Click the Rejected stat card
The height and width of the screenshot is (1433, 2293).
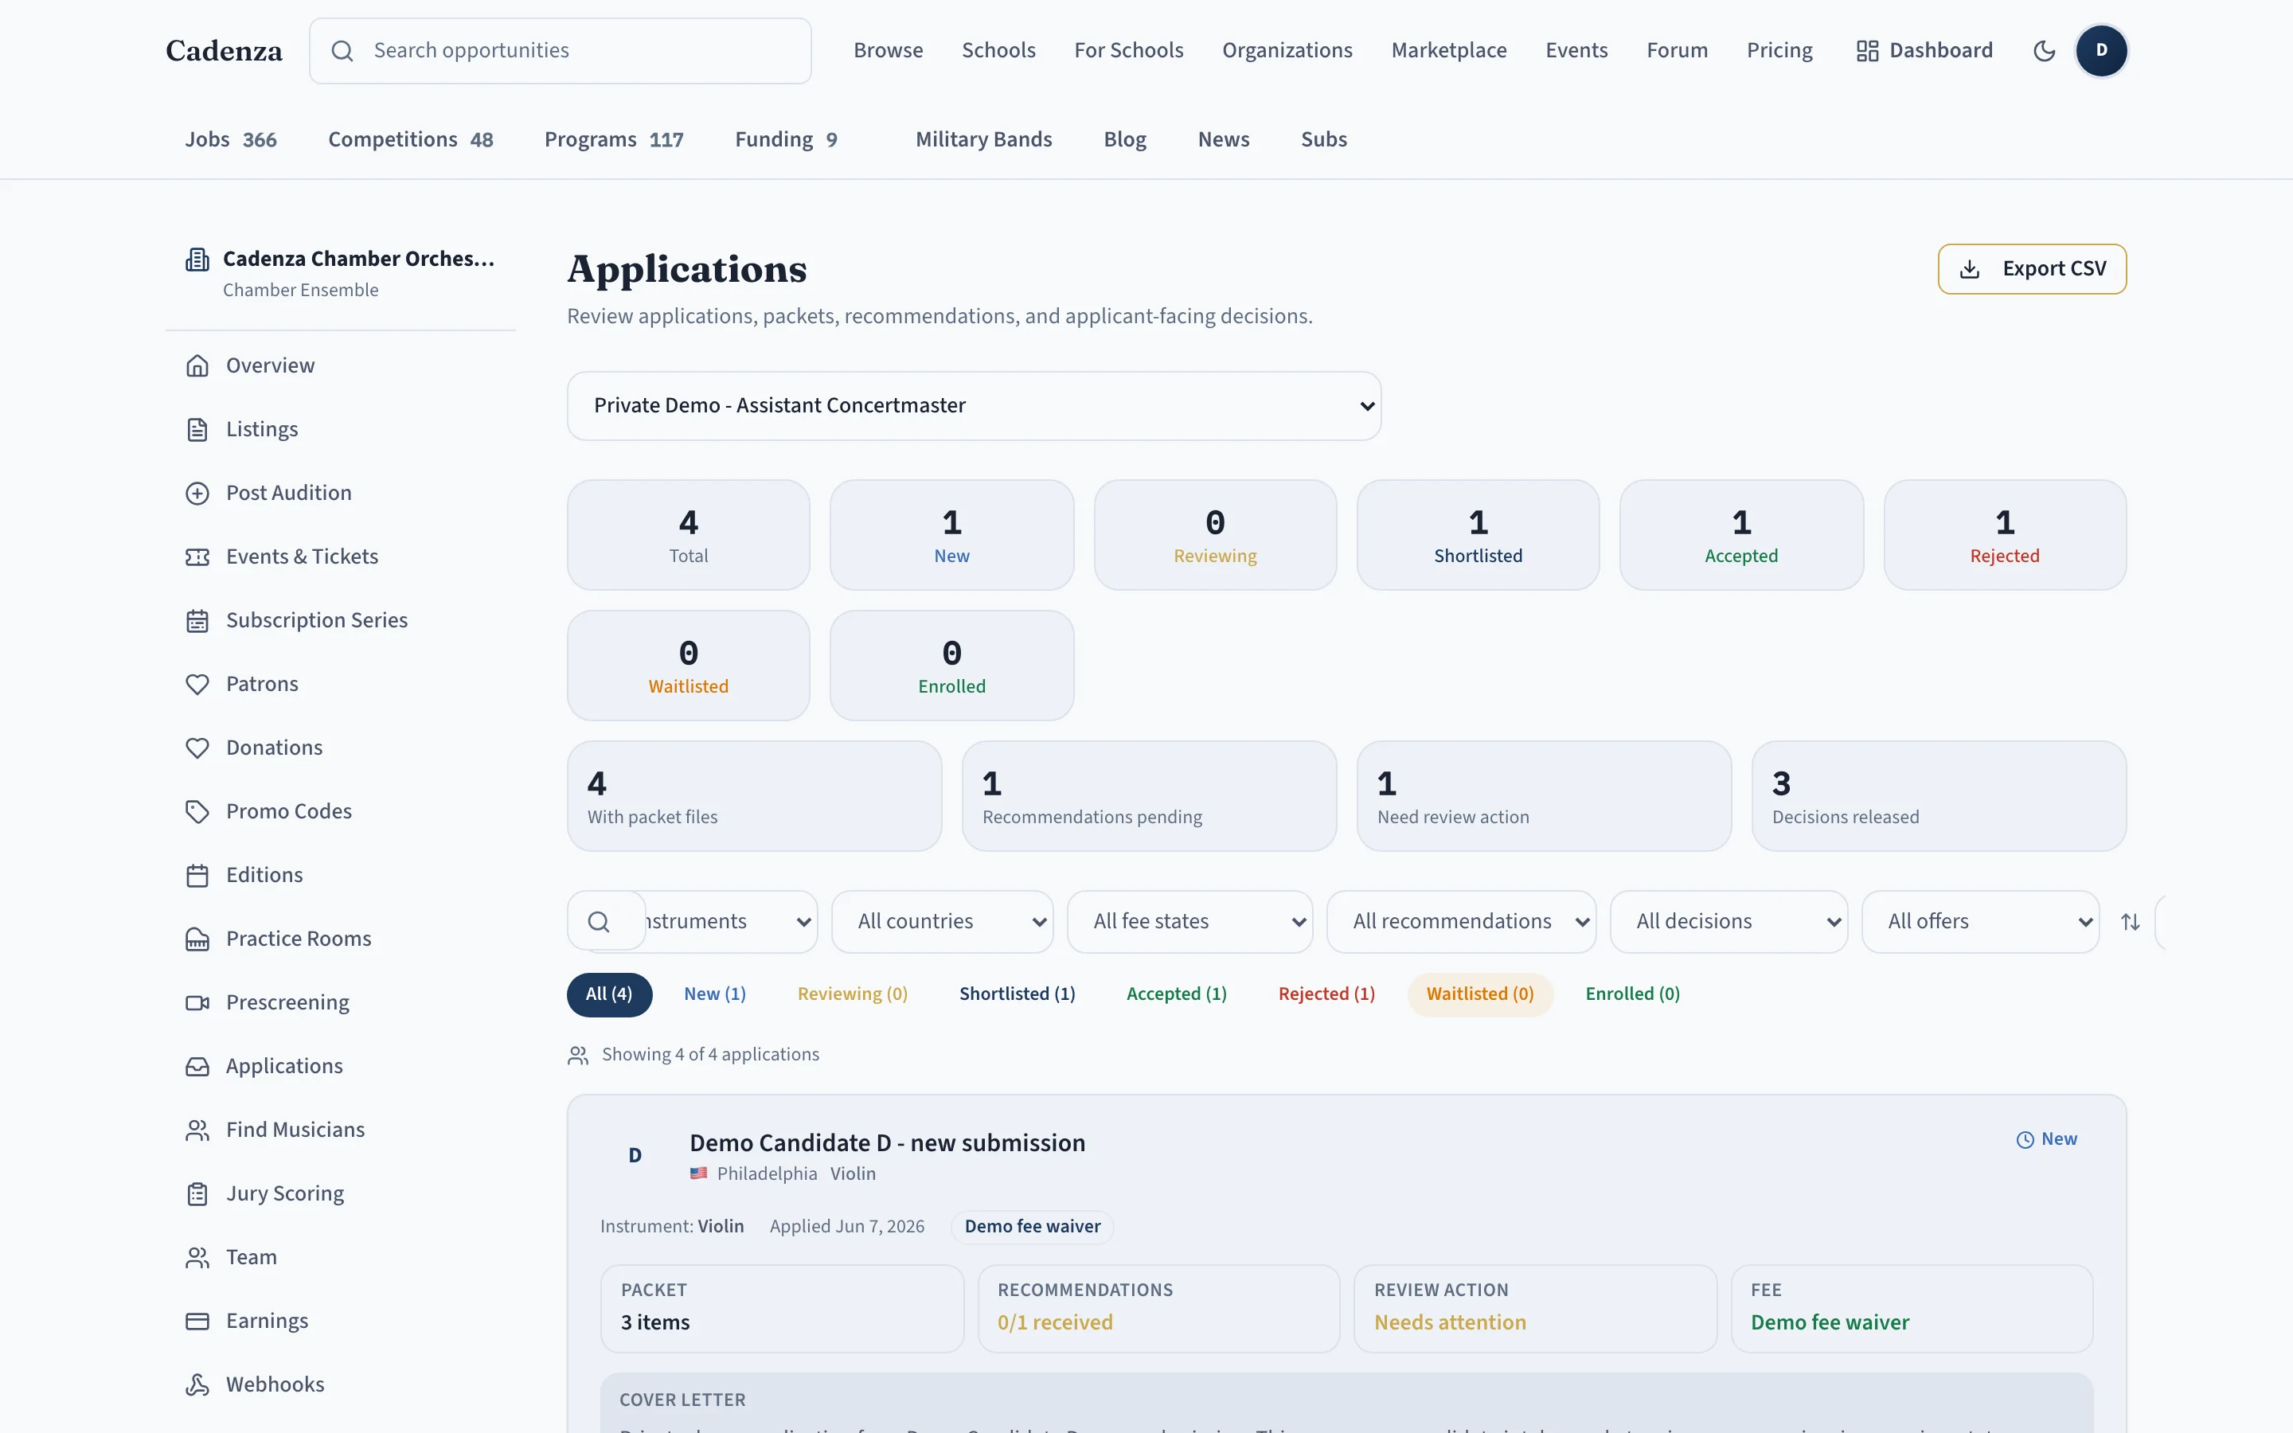click(2004, 534)
